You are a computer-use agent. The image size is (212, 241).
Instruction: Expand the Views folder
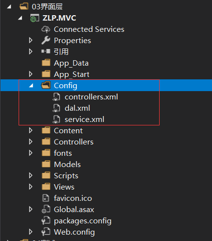coord(30,187)
